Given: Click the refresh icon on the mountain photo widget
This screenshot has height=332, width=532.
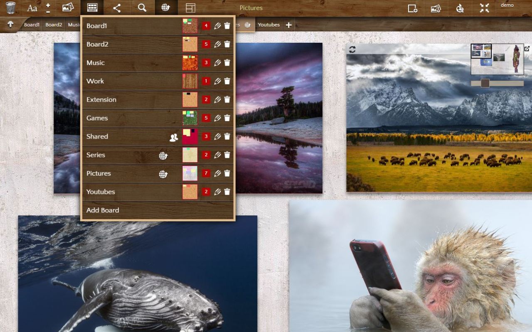Looking at the screenshot, I should (352, 49).
